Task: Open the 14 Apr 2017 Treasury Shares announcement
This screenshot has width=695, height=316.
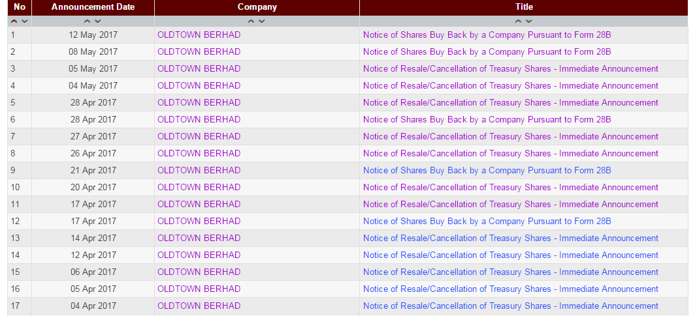Action: (511, 238)
